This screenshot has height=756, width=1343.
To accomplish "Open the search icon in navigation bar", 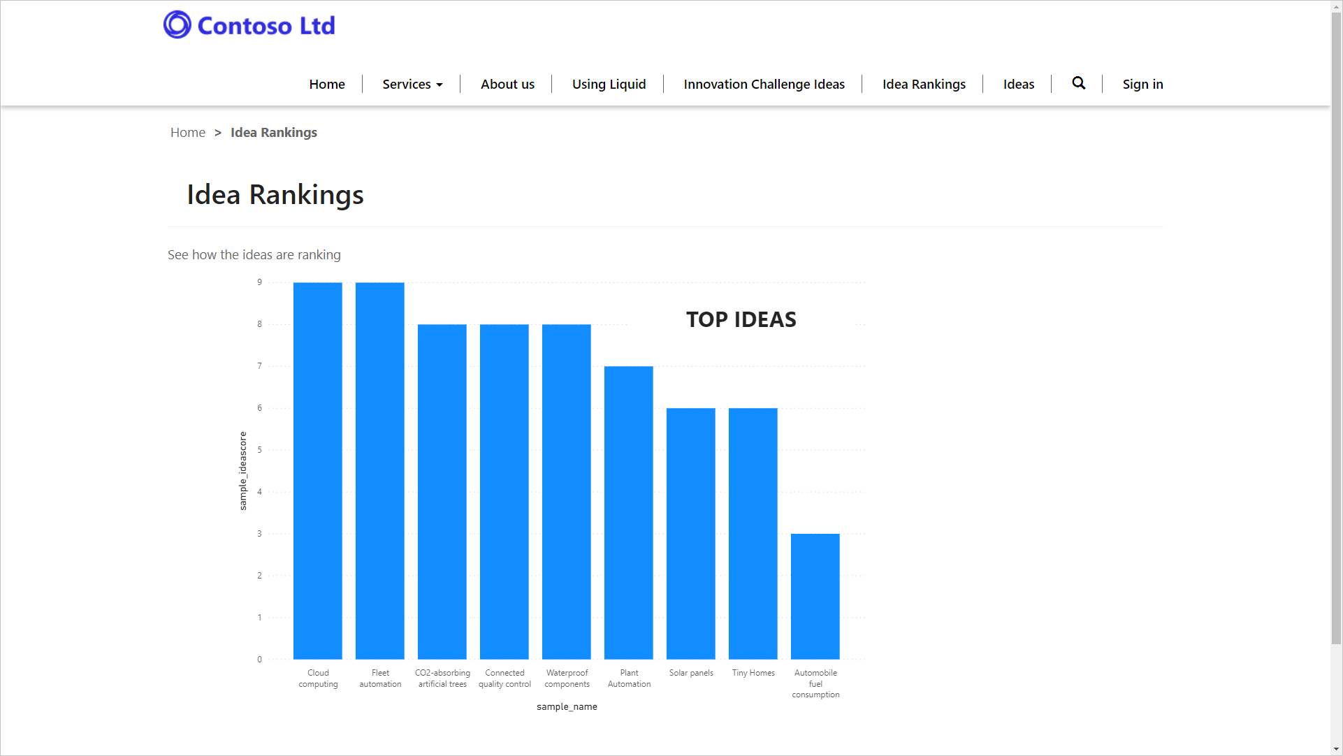I will click(x=1078, y=83).
